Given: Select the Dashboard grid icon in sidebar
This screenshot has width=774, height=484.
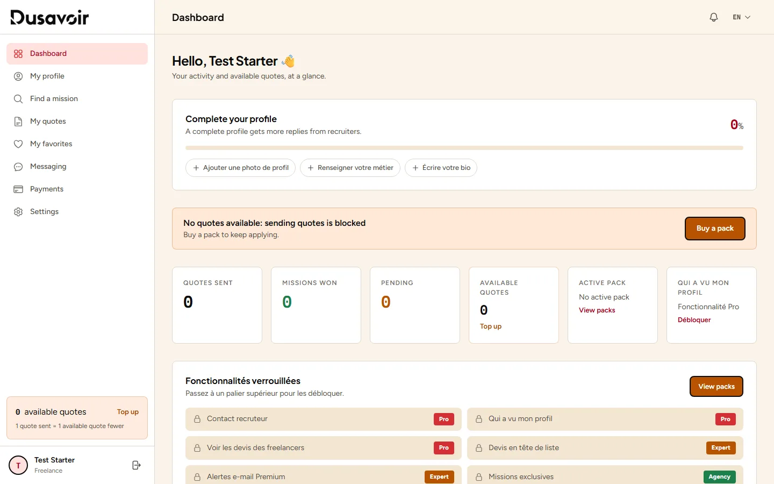Looking at the screenshot, I should coord(18,54).
